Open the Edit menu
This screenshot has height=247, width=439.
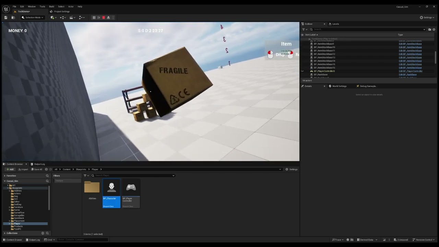point(22,7)
